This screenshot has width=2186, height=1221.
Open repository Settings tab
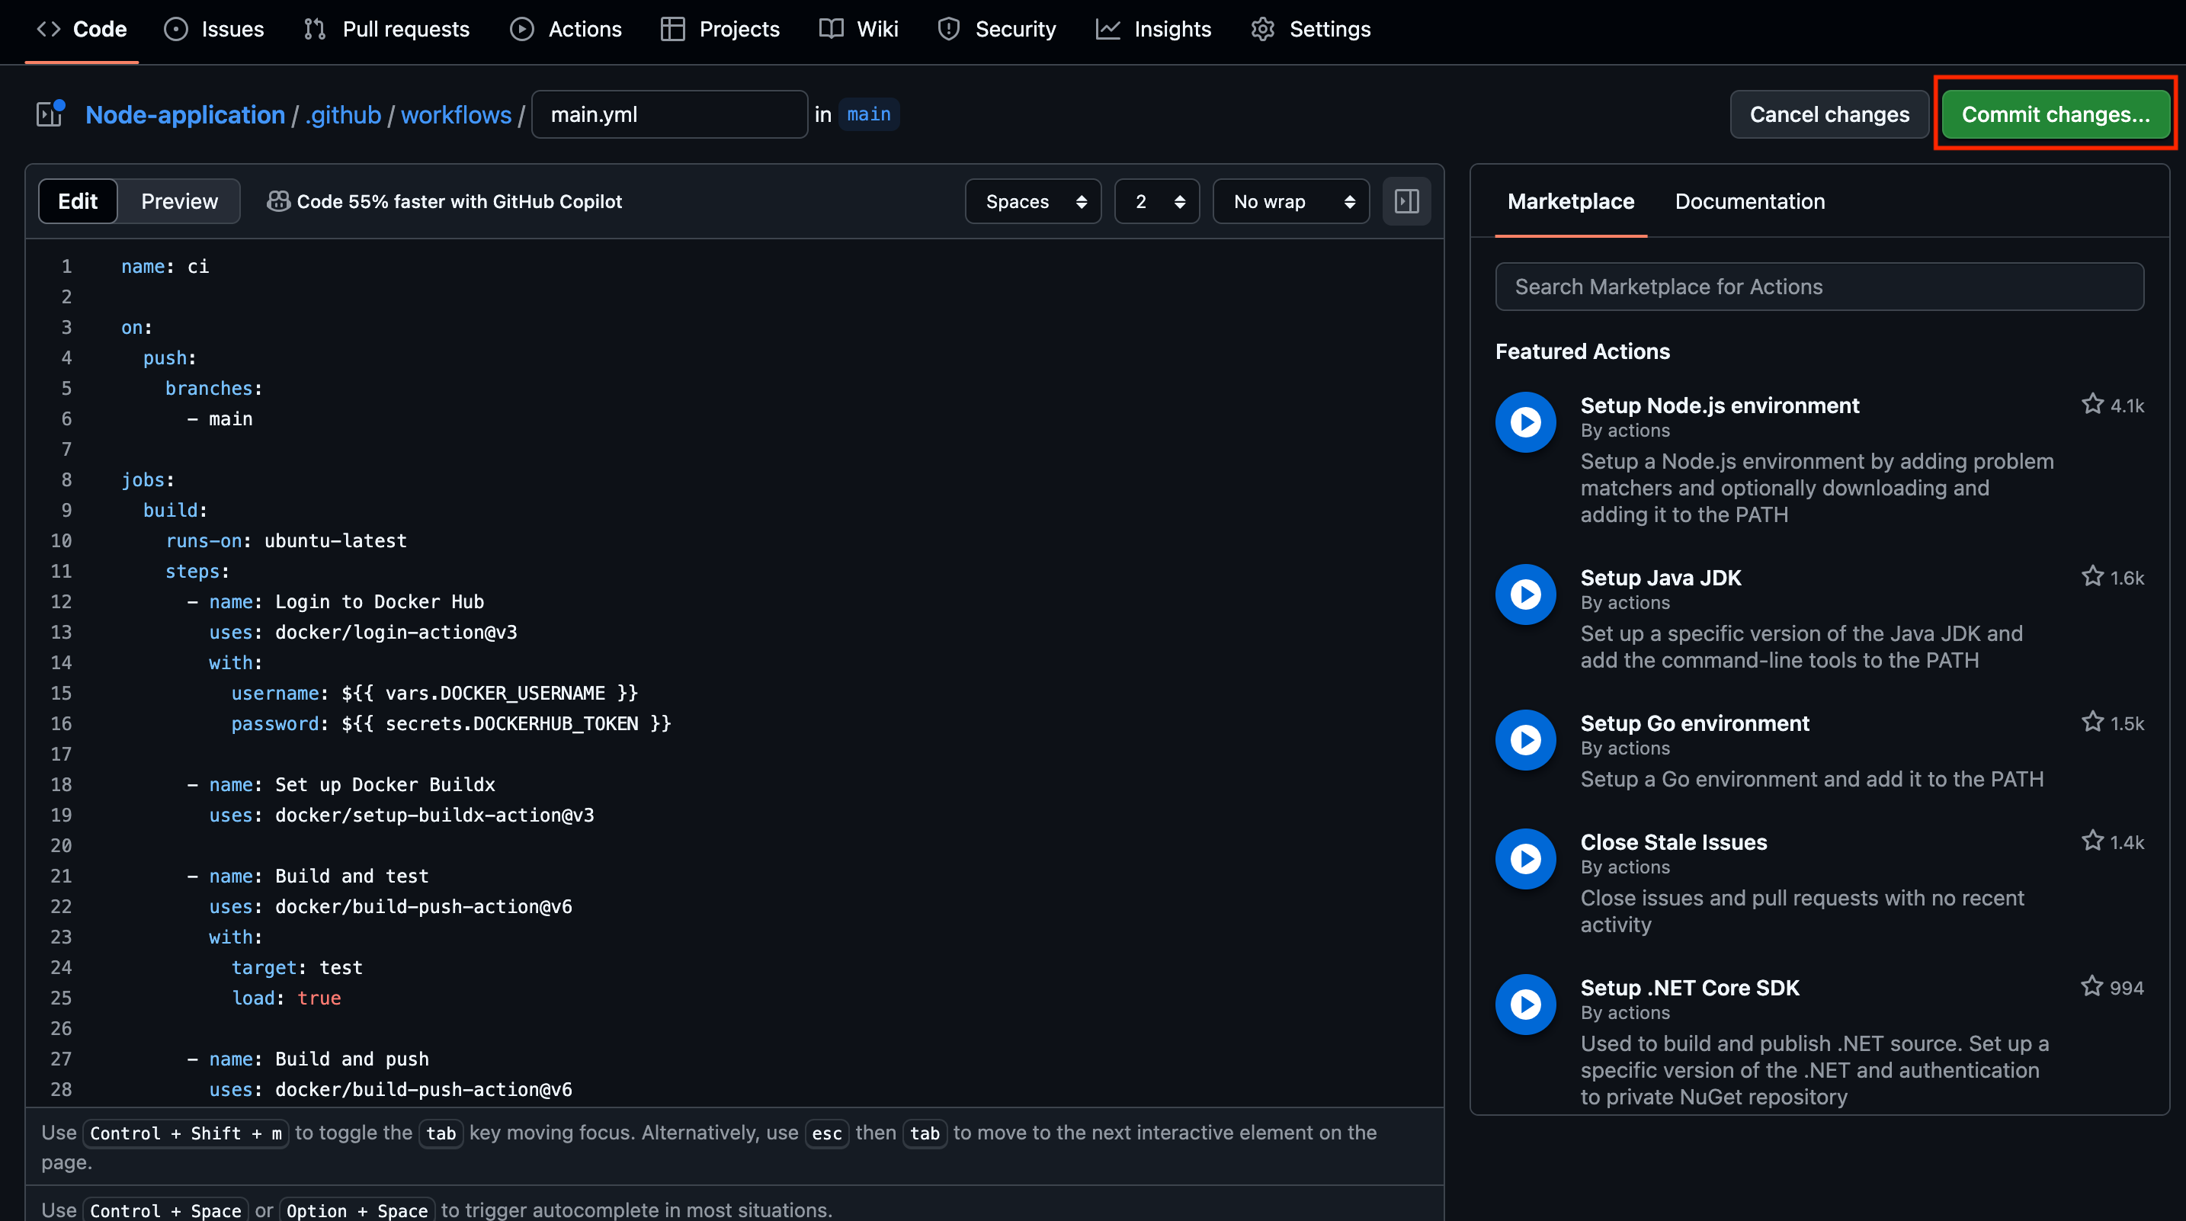[x=1310, y=29]
